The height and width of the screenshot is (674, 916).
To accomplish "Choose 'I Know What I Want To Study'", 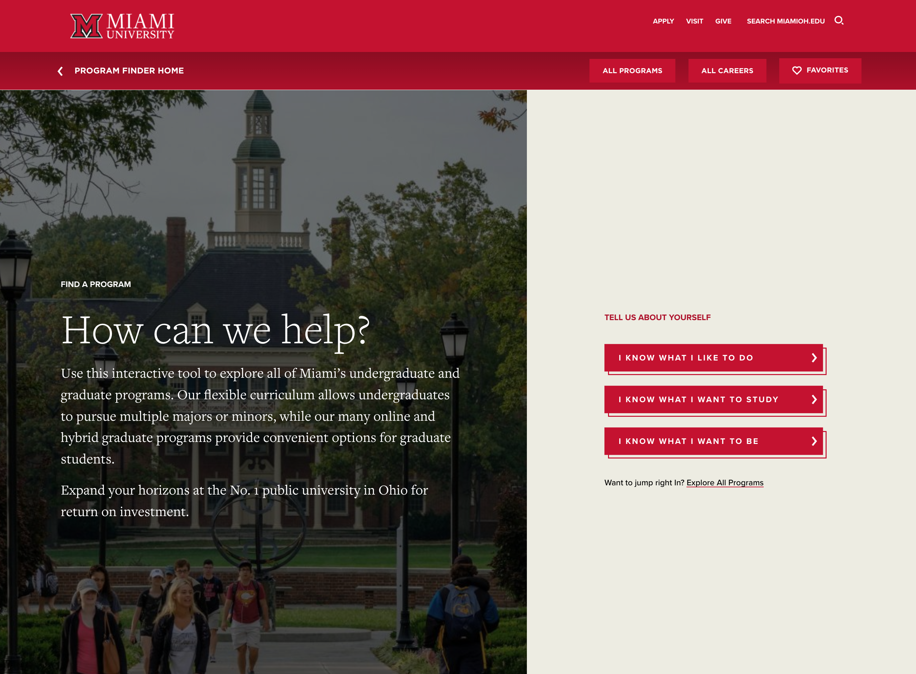I will (714, 400).
